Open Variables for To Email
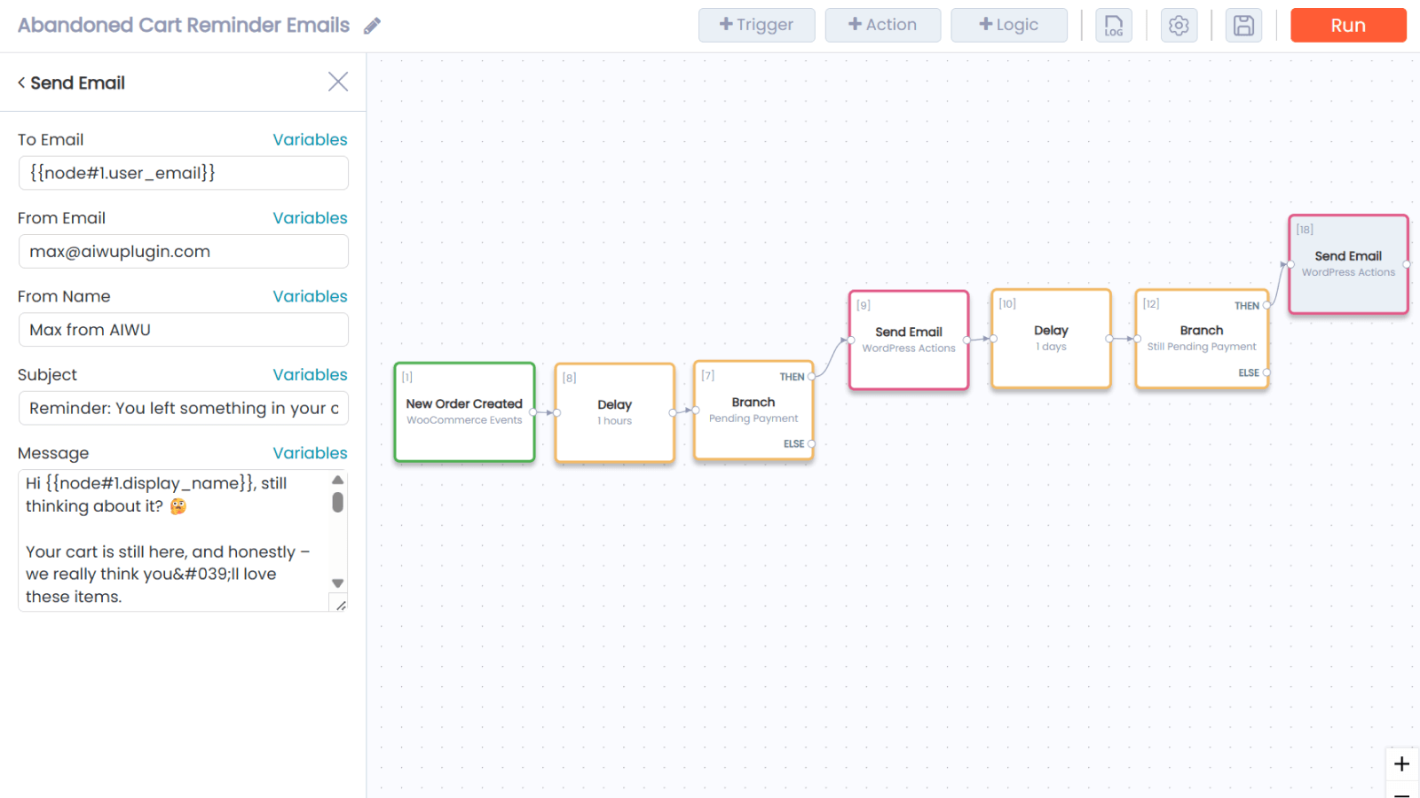This screenshot has width=1420, height=798. [310, 140]
